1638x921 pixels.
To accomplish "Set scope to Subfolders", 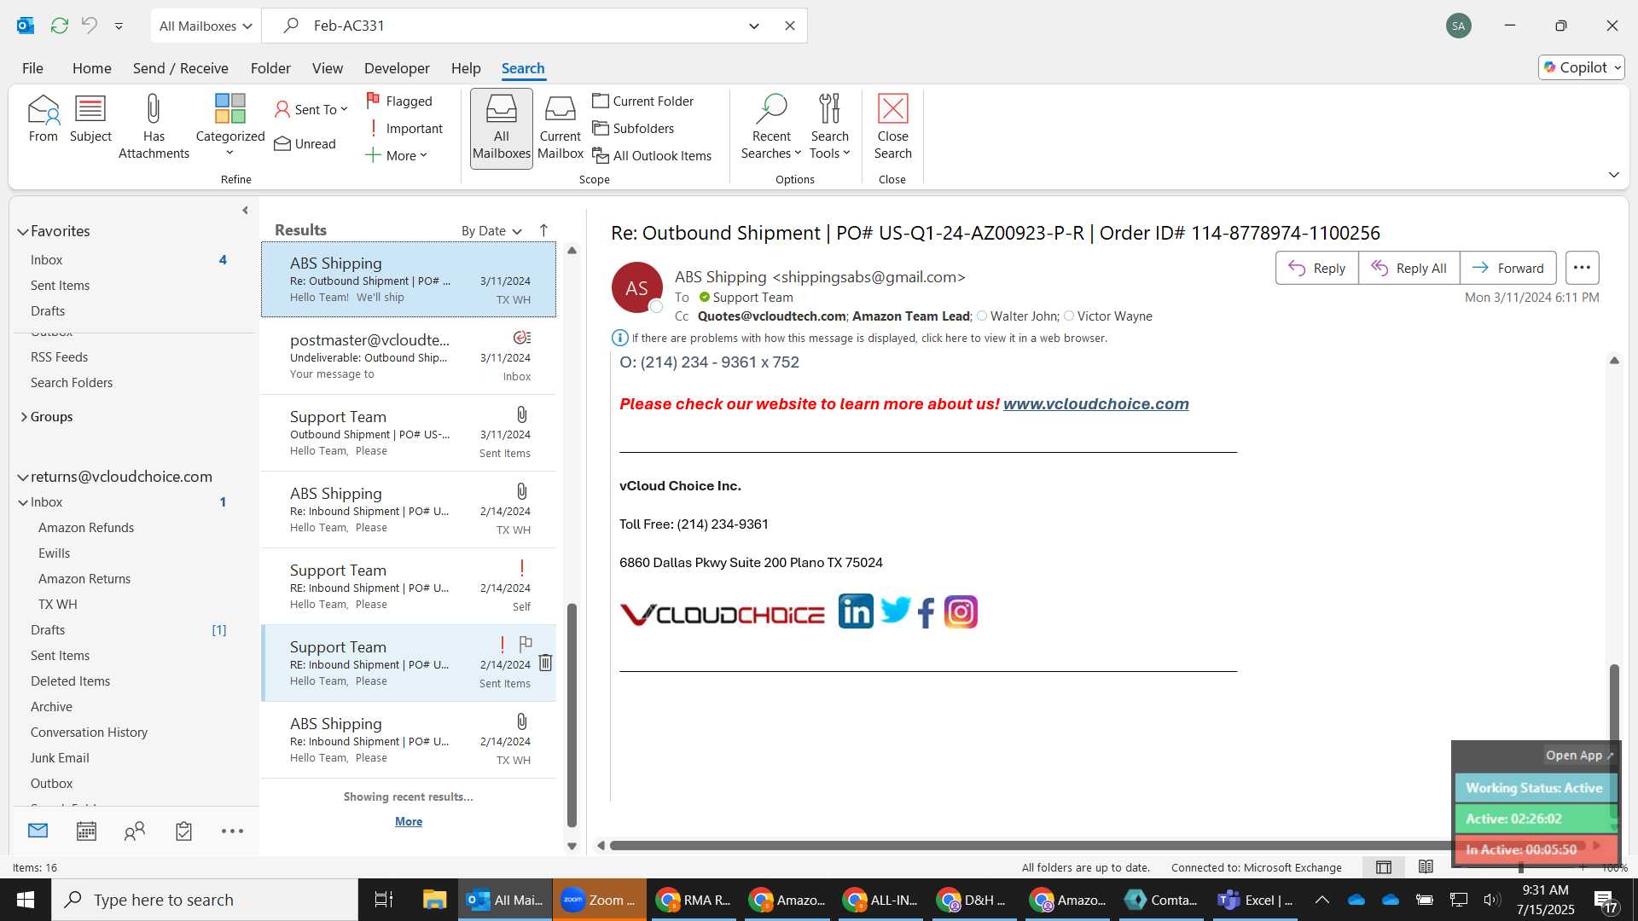I will coord(633,128).
